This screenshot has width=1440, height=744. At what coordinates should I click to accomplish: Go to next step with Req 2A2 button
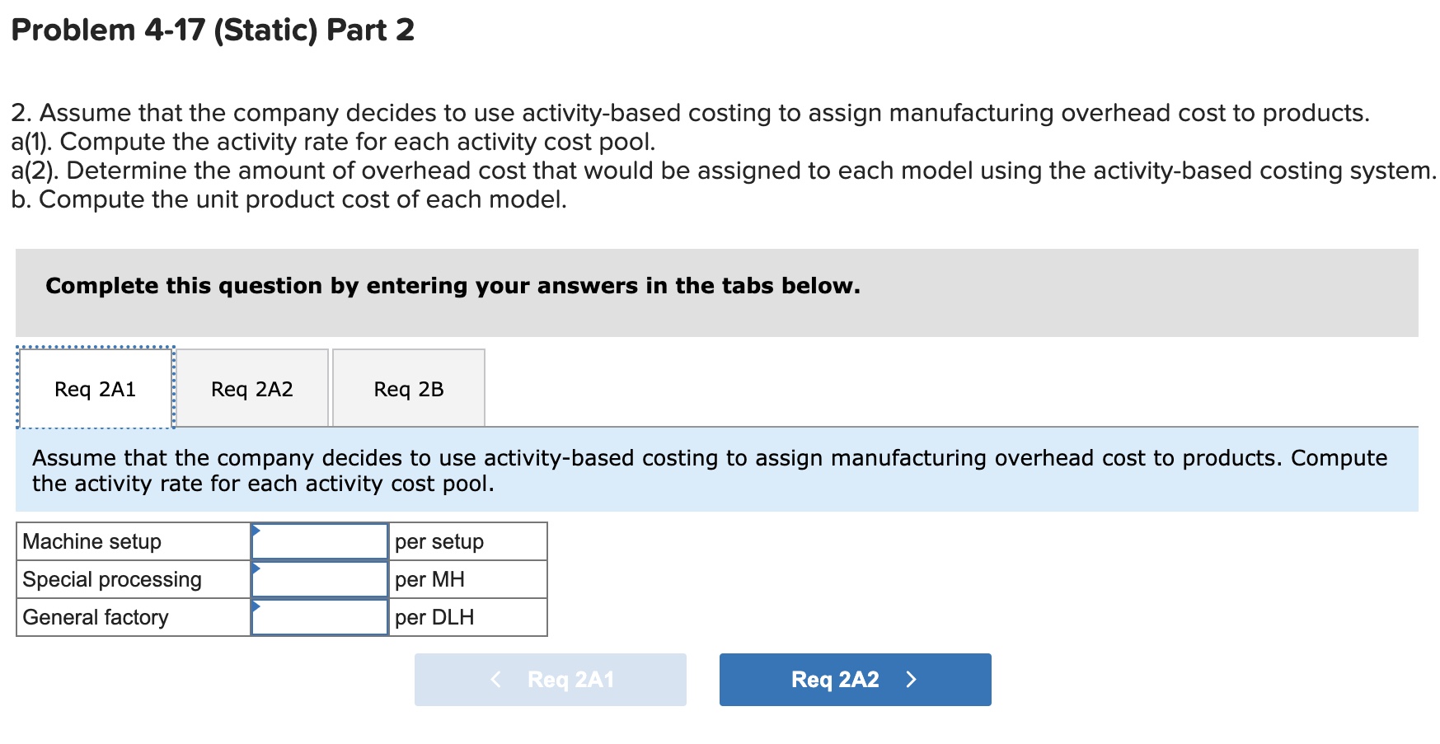[x=855, y=679]
